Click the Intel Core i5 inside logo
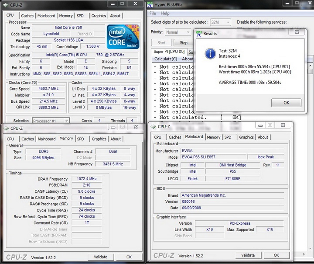This screenshot has height=264, width=314. coord(123,37)
